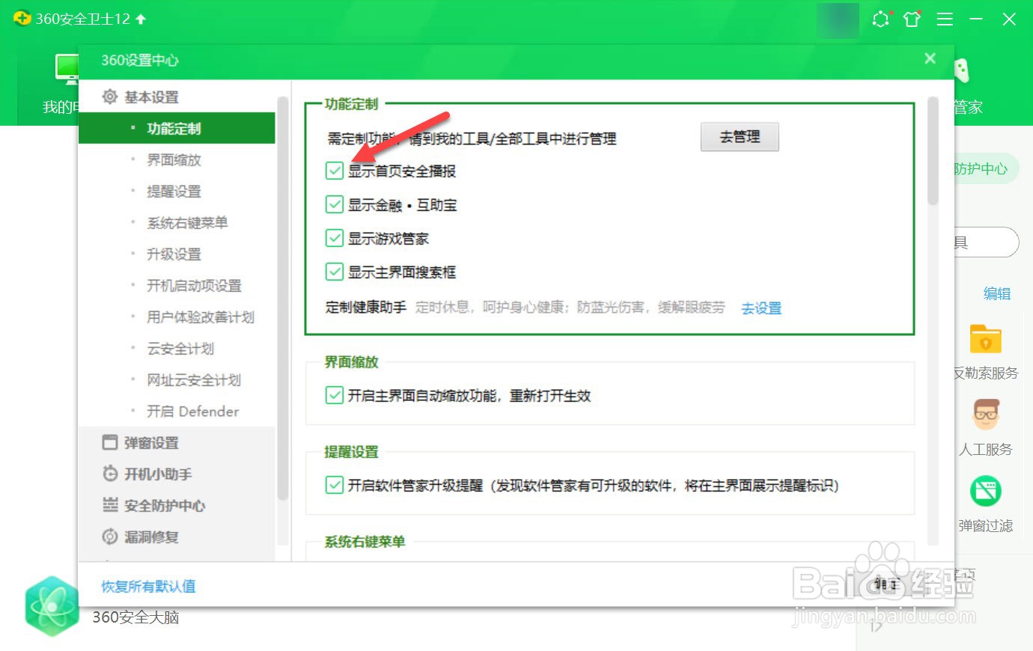Open the skin (shirt) icon in title bar

[912, 19]
